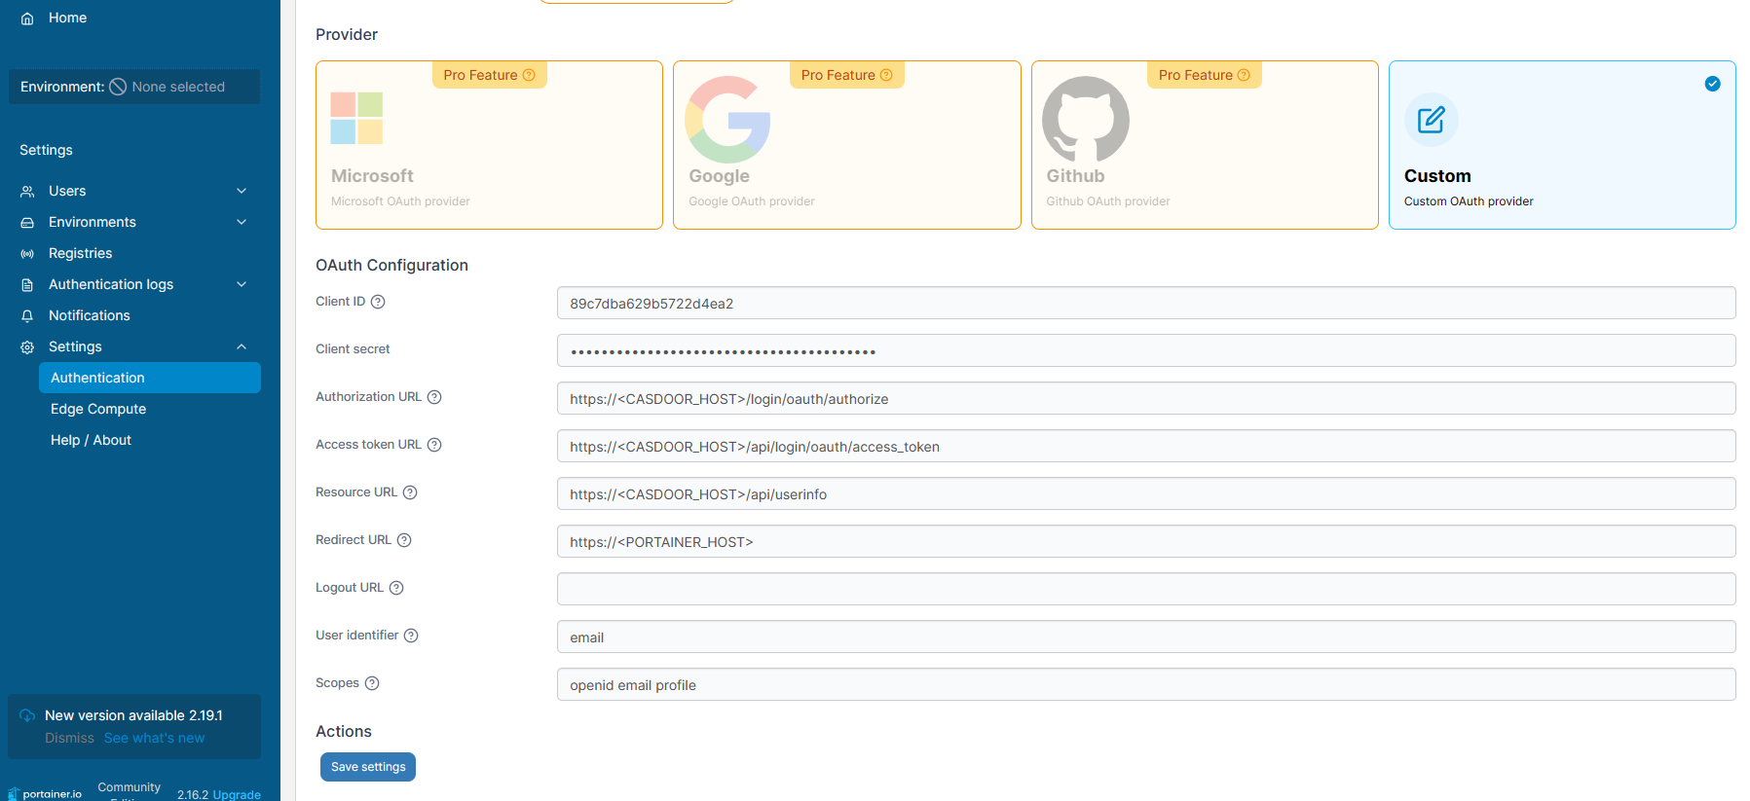
Task: Click the Redirect URL help icon
Action: [x=404, y=540]
